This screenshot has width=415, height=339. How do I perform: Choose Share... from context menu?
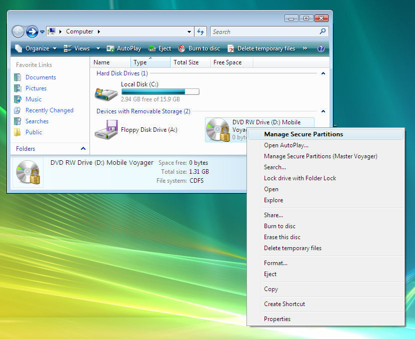pyautogui.click(x=325, y=215)
